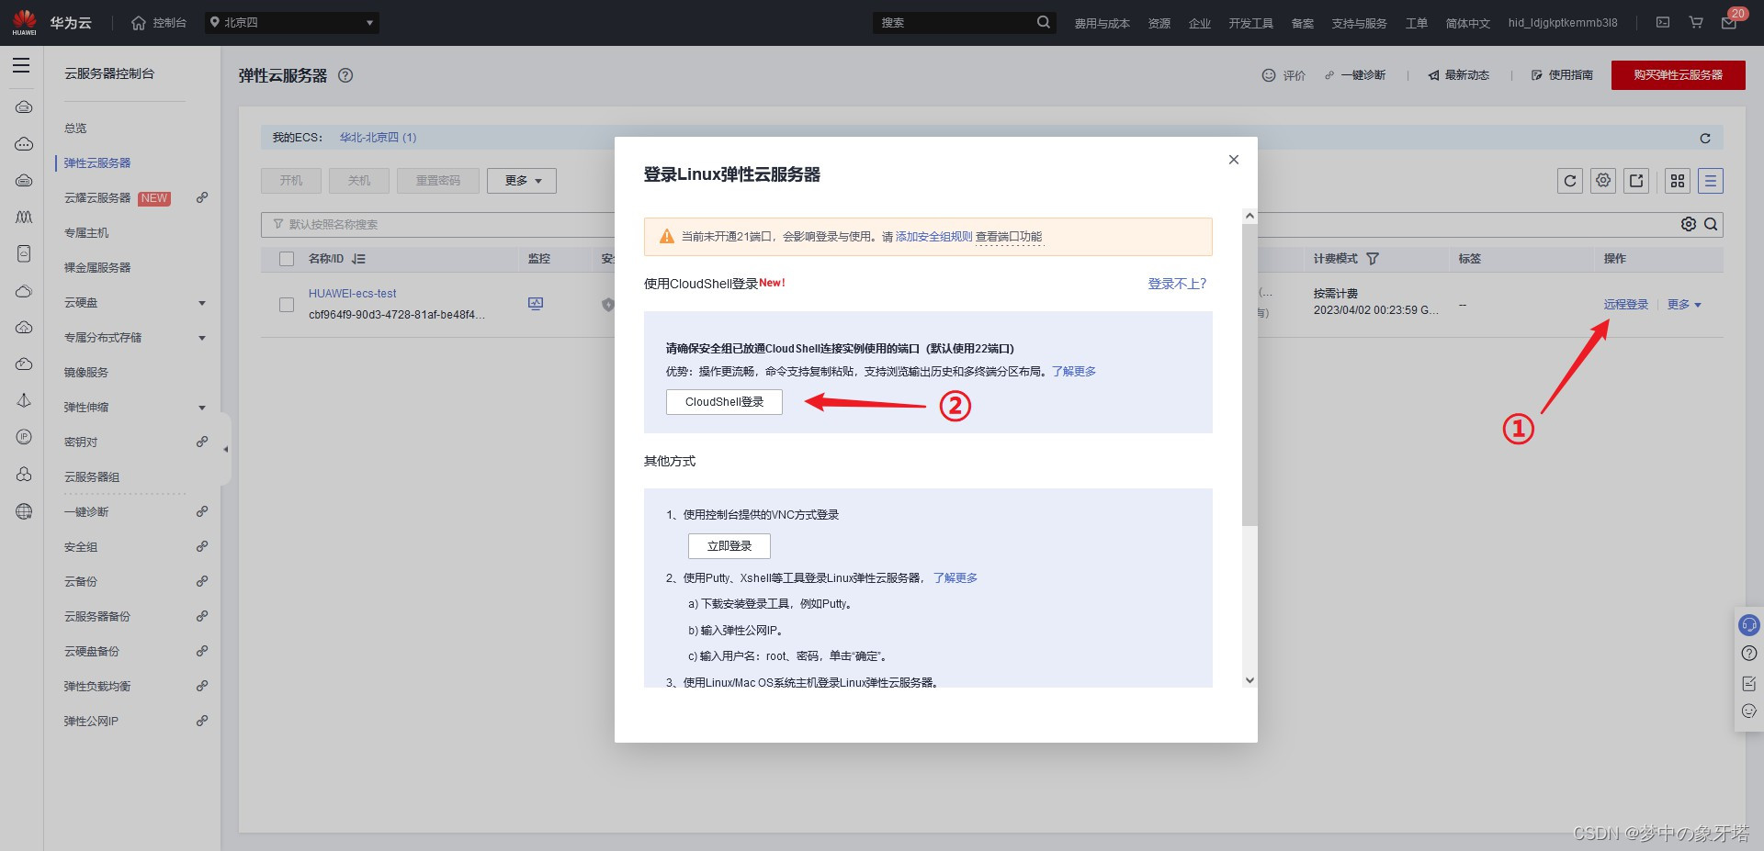The height and width of the screenshot is (851, 1764).
Task: Open the HUAWEI-ecs-test server name link
Action: 353,294
